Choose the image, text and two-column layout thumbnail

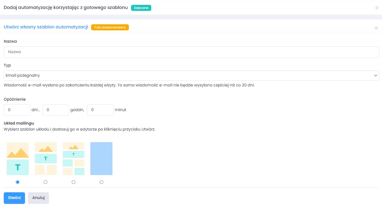click(x=46, y=159)
